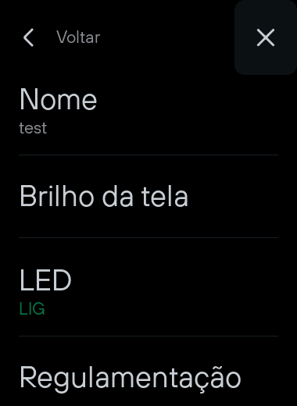Close the settings panel with X icon

pyautogui.click(x=266, y=37)
